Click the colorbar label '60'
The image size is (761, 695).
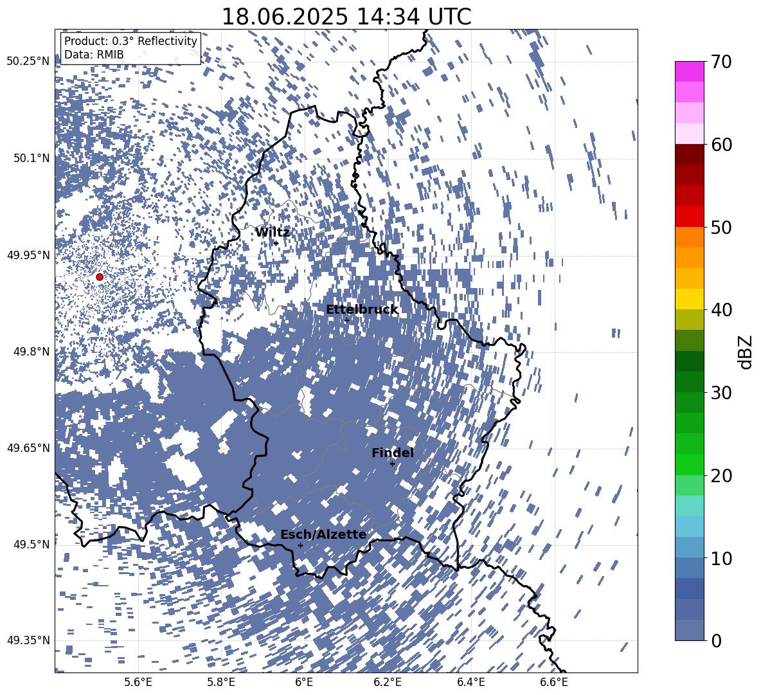click(x=721, y=145)
